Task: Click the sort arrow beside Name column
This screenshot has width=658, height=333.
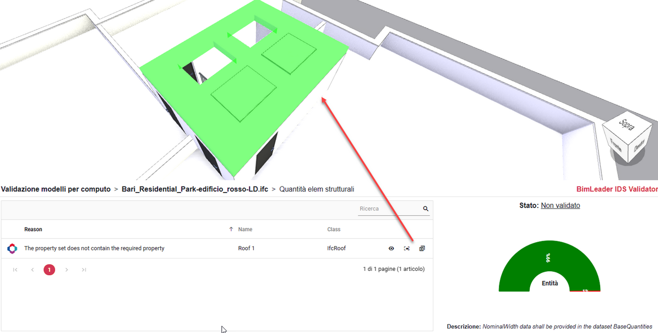Action: 231,230
